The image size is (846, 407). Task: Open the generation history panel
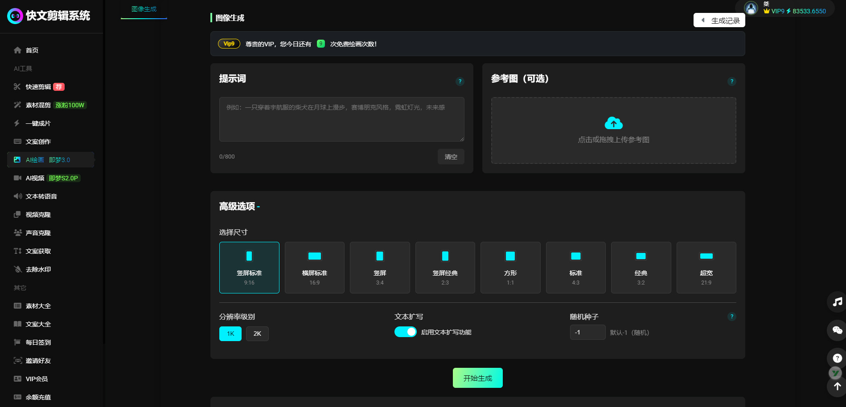click(x=719, y=20)
